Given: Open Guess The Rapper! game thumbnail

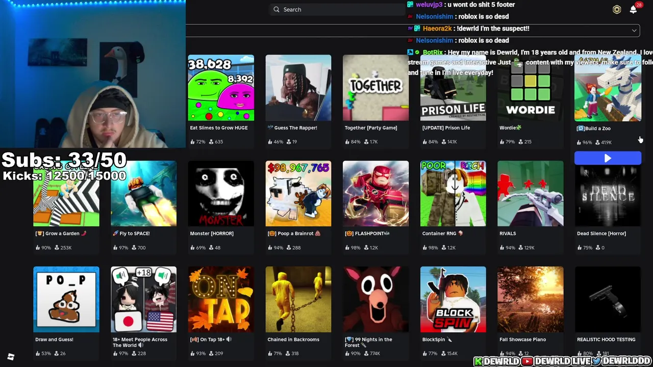Looking at the screenshot, I should click(298, 88).
